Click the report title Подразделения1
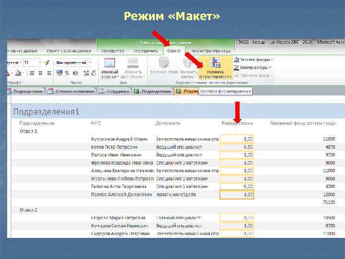Image resolution: width=345 pixels, height=259 pixels. pyautogui.click(x=46, y=112)
